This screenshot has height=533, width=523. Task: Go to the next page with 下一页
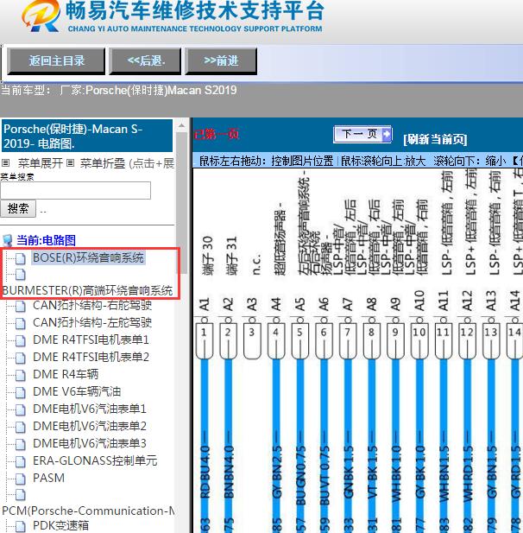pos(362,134)
